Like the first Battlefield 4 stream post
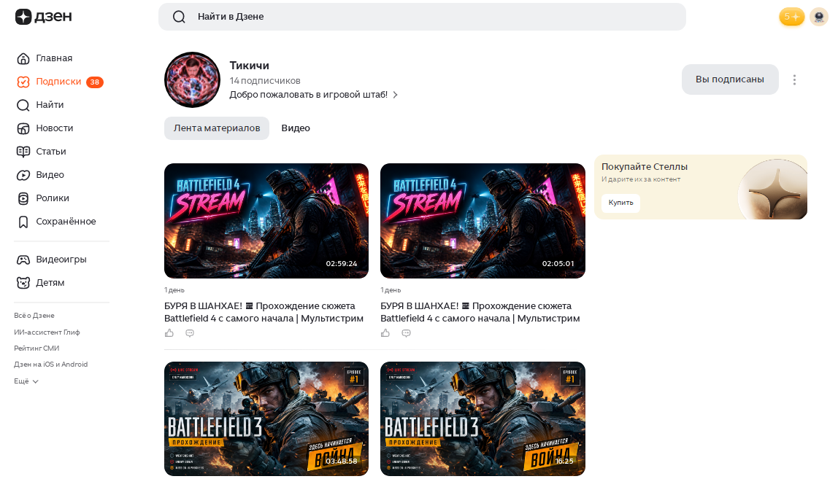Image resolution: width=838 pixels, height=479 pixels. pos(169,333)
